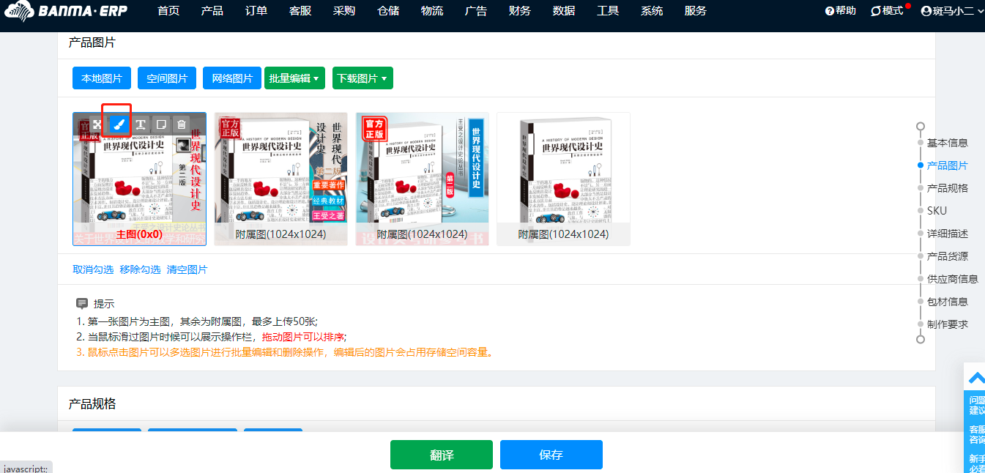
Task: Select the main image thumbnail 主图(0x0)
Action: pos(139,179)
